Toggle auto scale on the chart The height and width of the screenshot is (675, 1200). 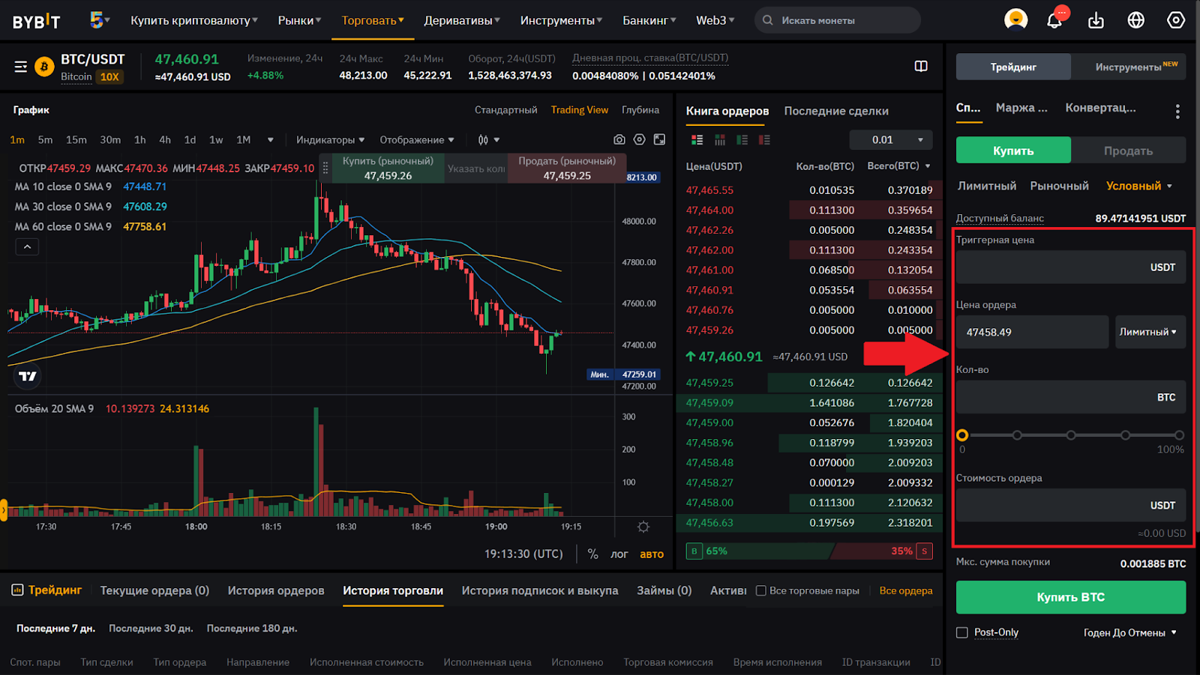pyautogui.click(x=652, y=554)
